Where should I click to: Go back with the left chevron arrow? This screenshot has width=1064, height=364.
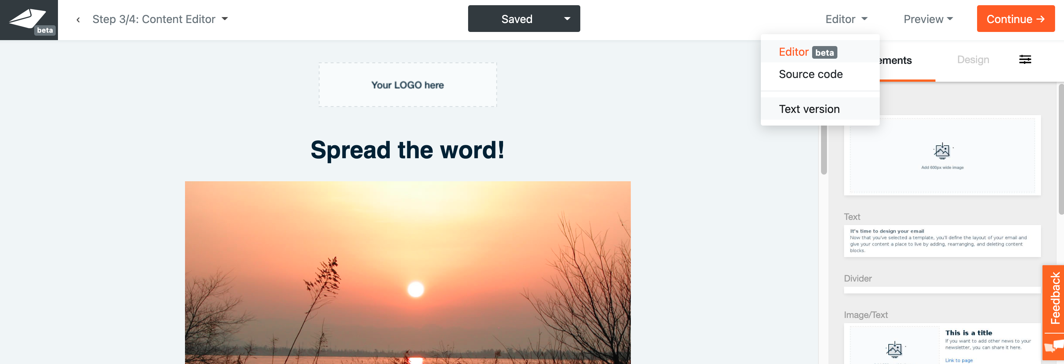pyautogui.click(x=78, y=19)
